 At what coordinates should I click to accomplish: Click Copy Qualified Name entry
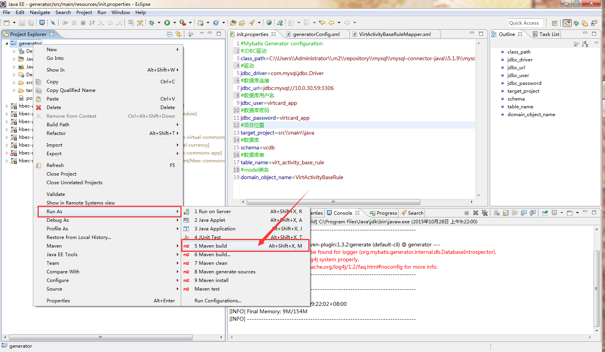(x=108, y=90)
